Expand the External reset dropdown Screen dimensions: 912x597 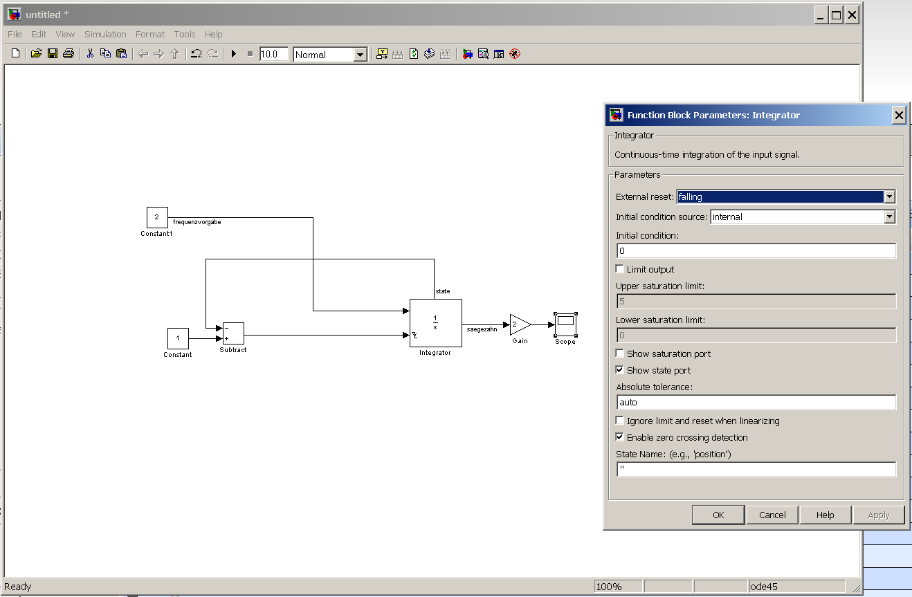(x=889, y=197)
